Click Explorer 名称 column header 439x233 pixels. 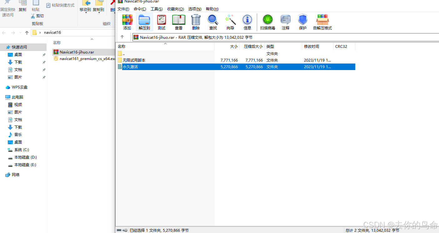click(x=57, y=43)
